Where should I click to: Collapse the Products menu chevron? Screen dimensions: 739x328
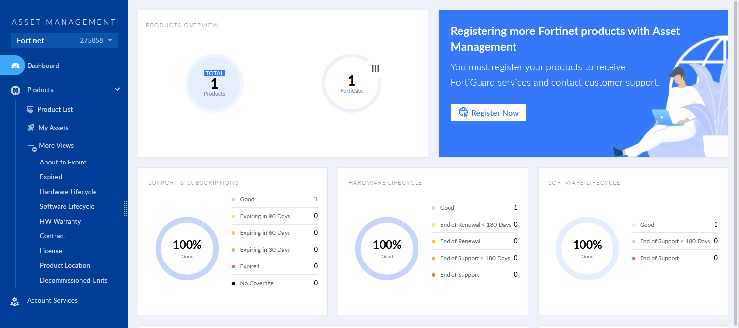pyautogui.click(x=117, y=89)
